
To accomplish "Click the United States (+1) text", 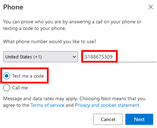I will tap(23, 57).
